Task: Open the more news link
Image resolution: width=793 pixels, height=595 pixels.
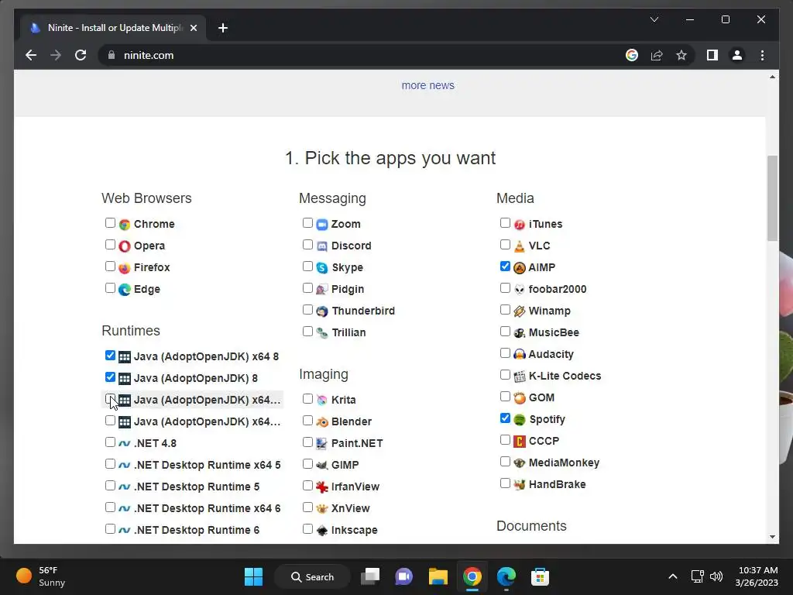Action: coord(427,85)
